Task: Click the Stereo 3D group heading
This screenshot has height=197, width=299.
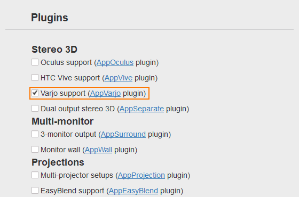Action: [x=54, y=50]
